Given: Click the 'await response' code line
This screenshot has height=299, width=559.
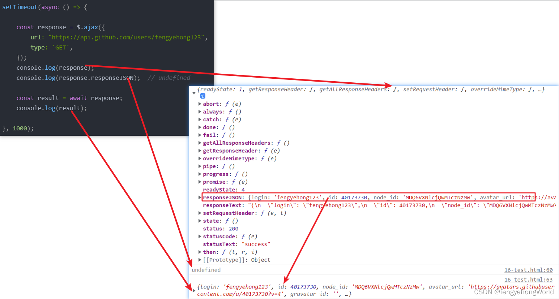Looking at the screenshot, I should click(x=69, y=98).
